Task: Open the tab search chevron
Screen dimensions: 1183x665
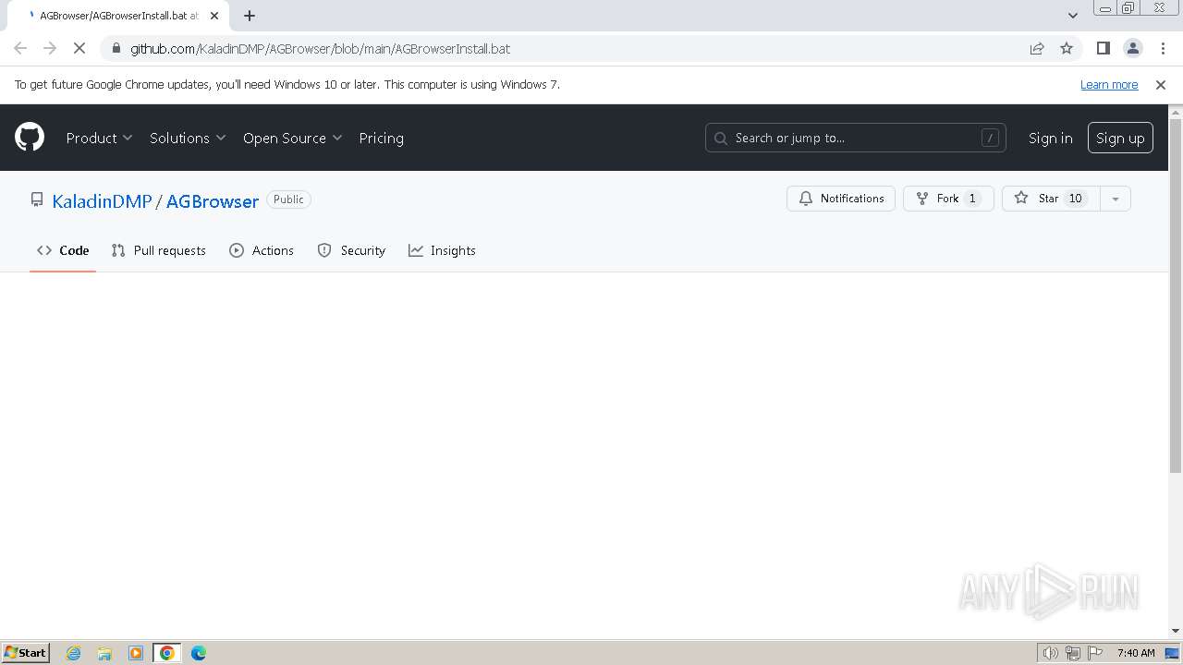Action: pyautogui.click(x=1073, y=16)
